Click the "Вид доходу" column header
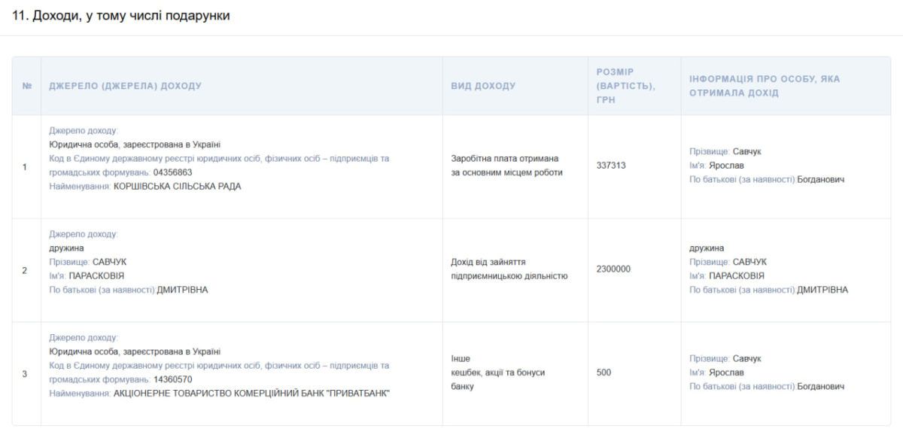Image resolution: width=903 pixels, height=435 pixels. point(483,87)
